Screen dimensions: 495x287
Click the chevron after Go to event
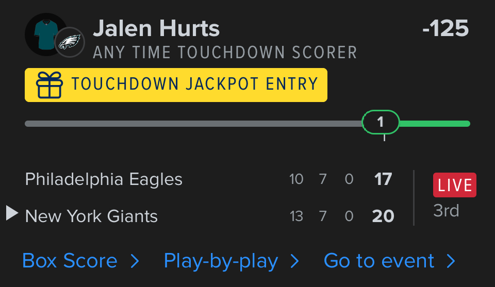tap(451, 261)
